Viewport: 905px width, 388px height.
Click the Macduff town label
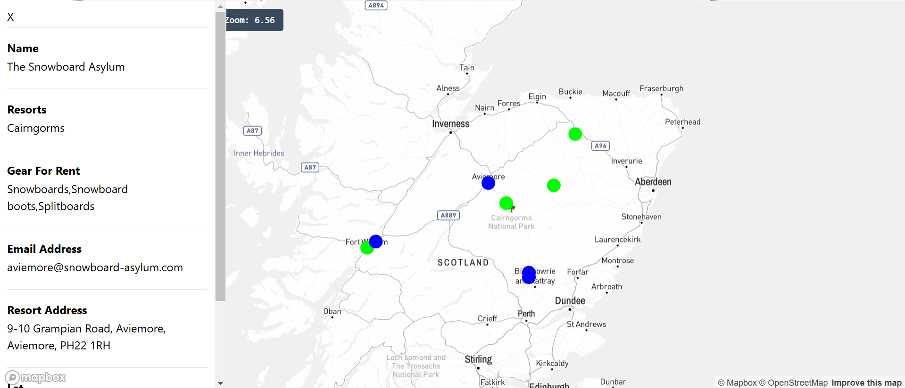pos(616,94)
